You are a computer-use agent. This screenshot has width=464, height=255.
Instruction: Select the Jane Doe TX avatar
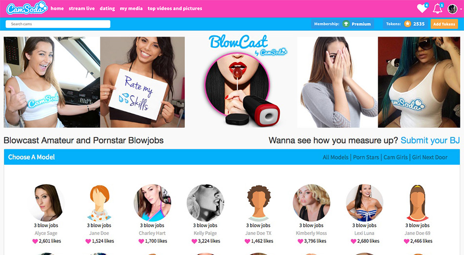(259, 203)
